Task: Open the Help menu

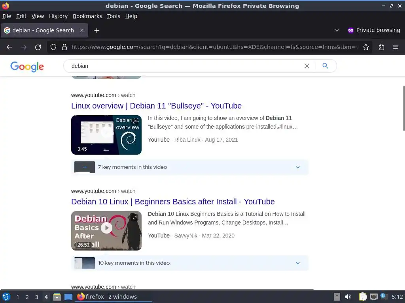Action: pos(131,16)
